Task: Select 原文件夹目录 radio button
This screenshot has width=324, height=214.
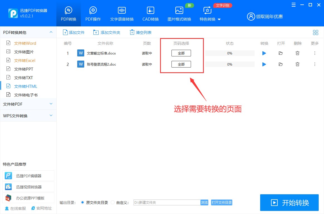Action: tap(83, 202)
